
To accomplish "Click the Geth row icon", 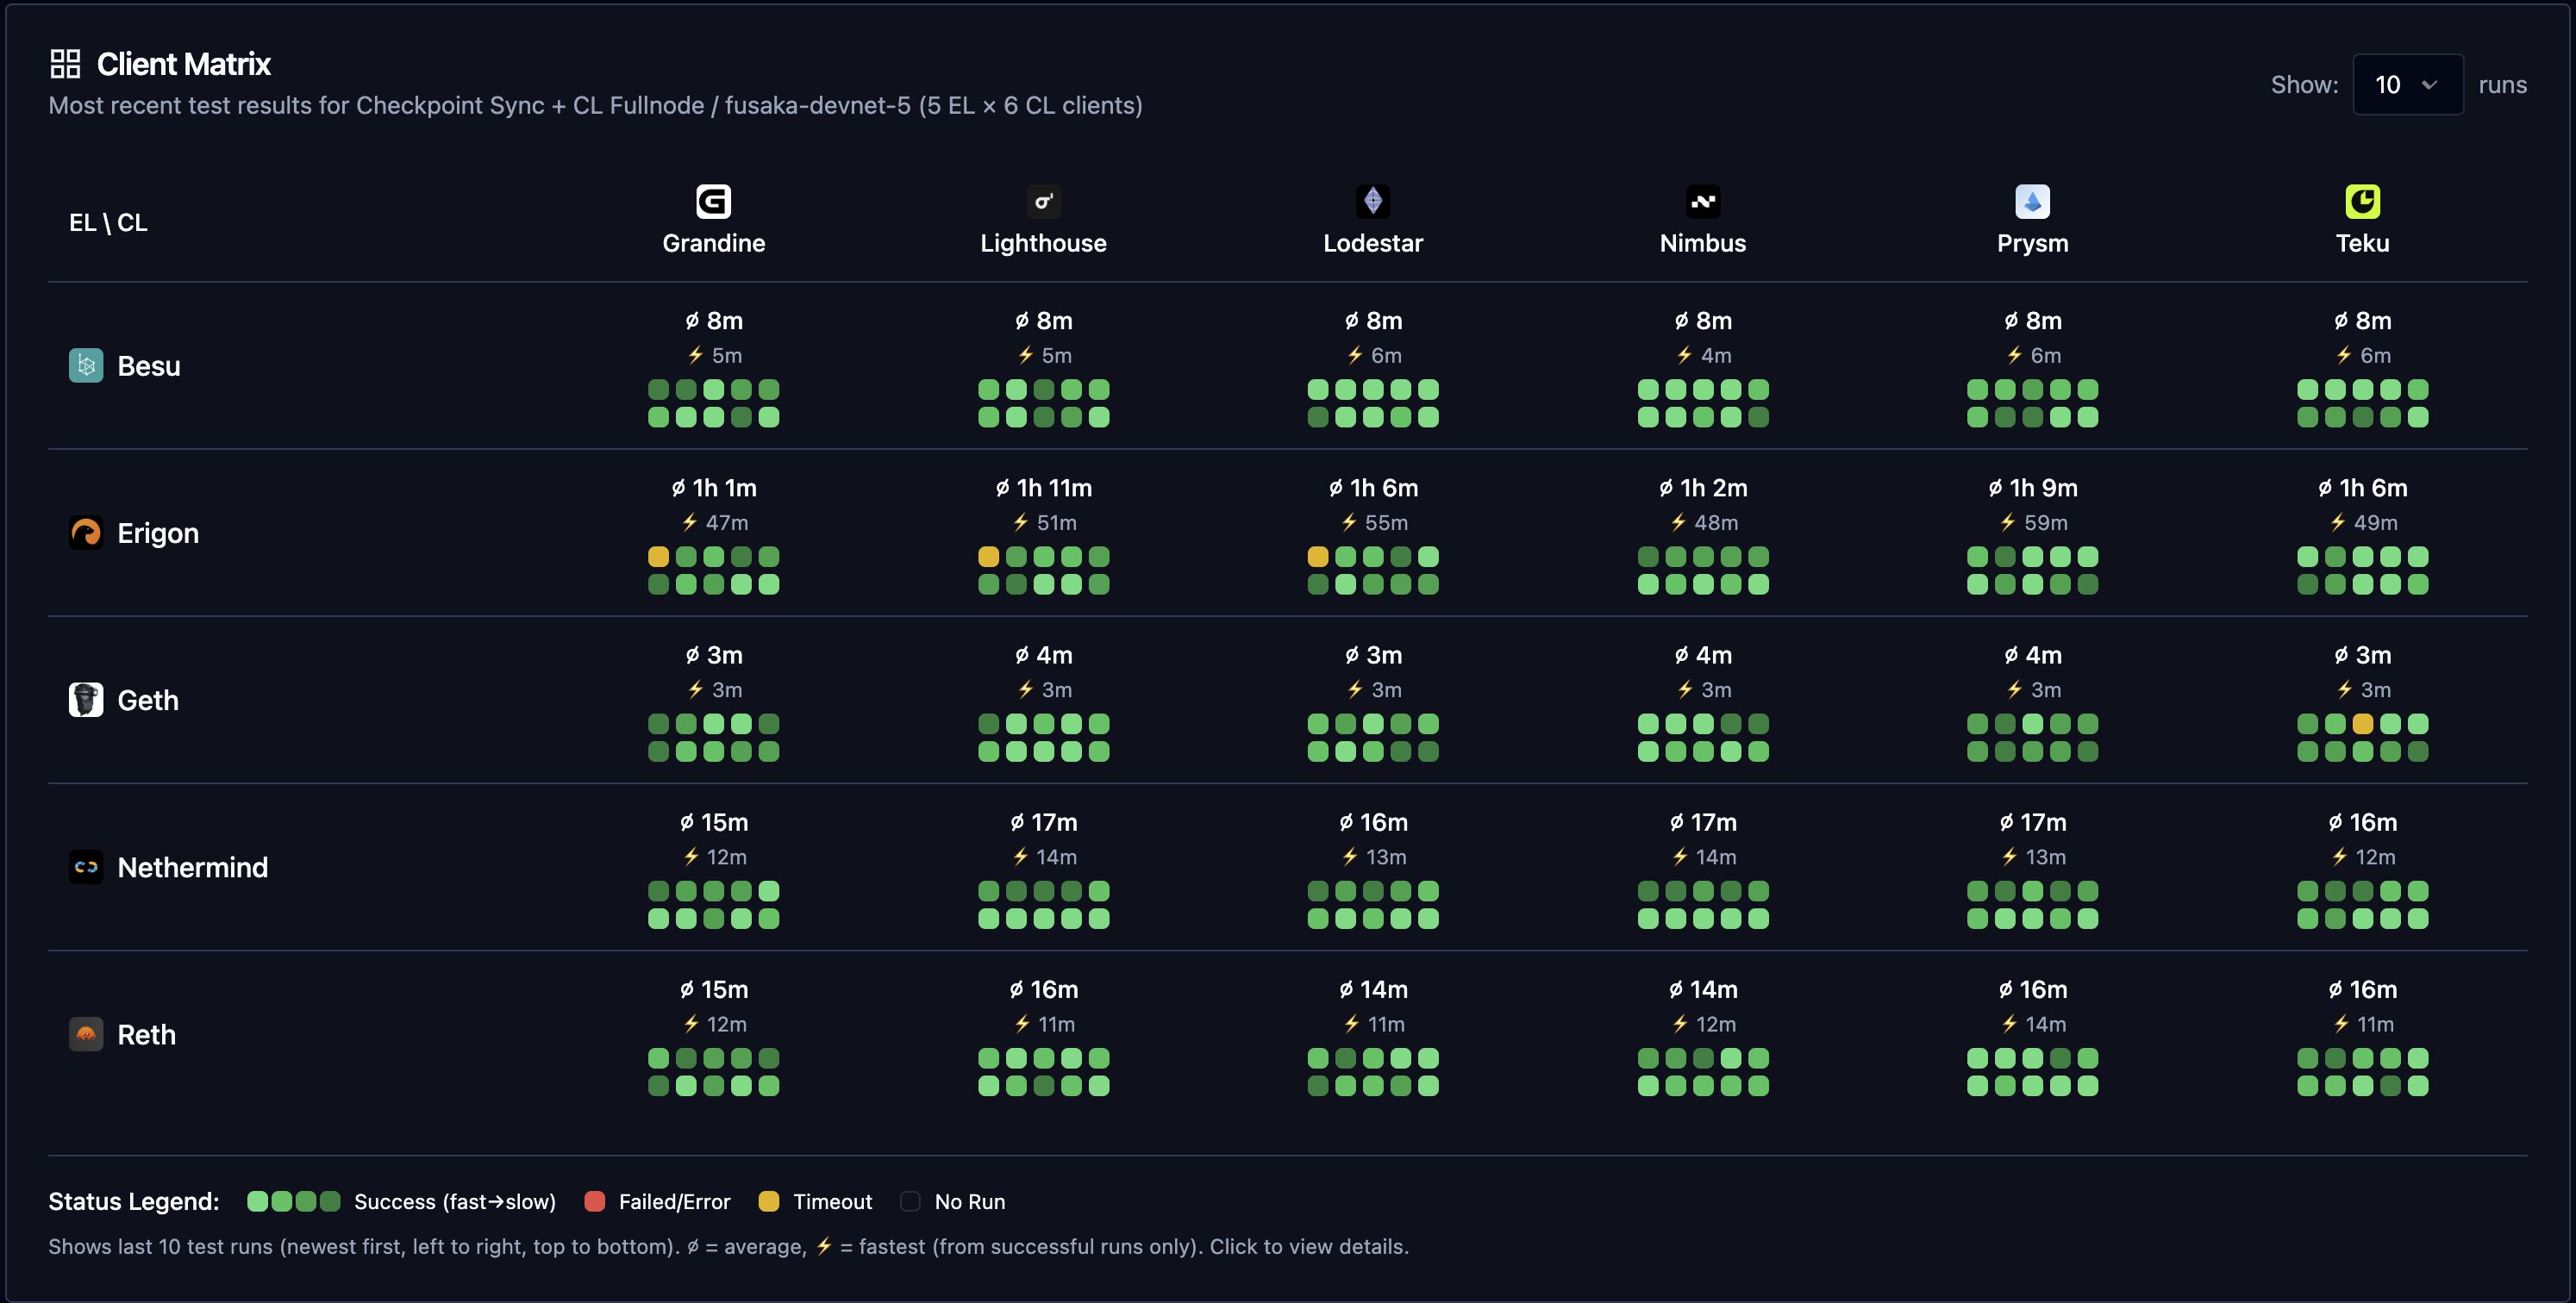I will tap(86, 700).
